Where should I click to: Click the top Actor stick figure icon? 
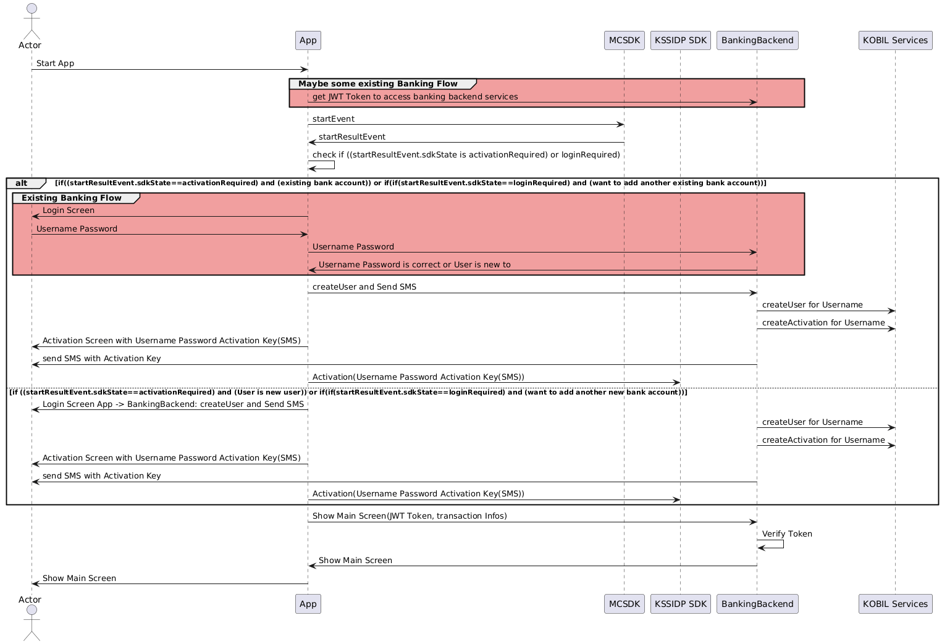click(x=32, y=20)
